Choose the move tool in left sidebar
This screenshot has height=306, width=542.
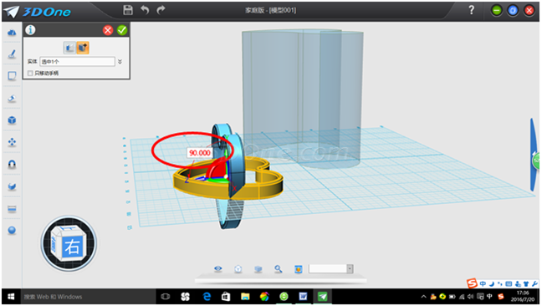12,142
